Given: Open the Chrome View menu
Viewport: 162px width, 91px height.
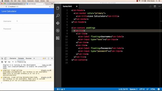Looking at the screenshot, I should pos(19,1).
